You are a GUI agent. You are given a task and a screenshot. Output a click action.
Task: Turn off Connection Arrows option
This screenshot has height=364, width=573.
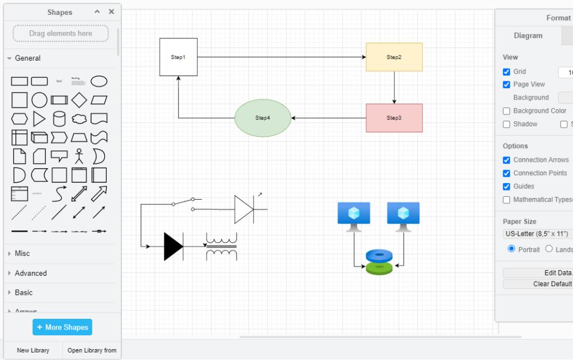507,160
